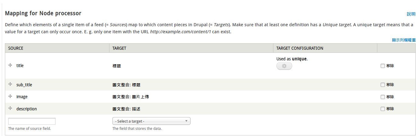This screenshot has width=416, height=136.
Task: Open the gear settings for unique target
Action: [x=284, y=66]
